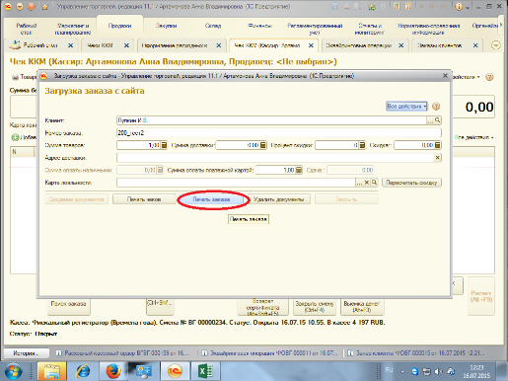Click the info icon in main title bar
508x381 pixels.
(x=459, y=7)
